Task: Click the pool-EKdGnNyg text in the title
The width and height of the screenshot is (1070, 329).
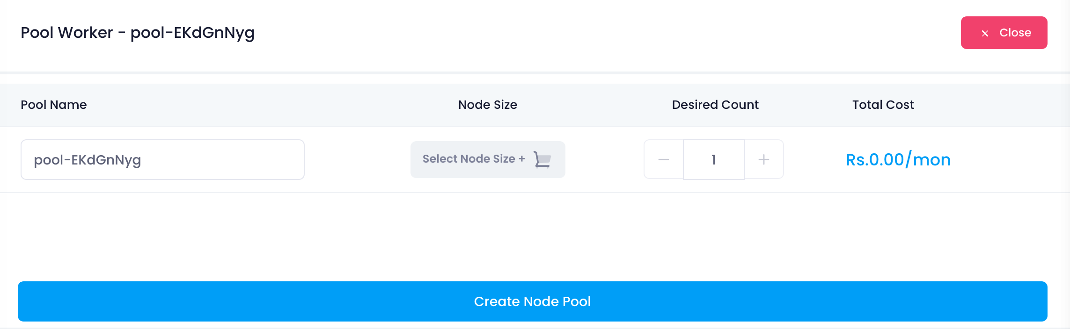Action: 192,33
